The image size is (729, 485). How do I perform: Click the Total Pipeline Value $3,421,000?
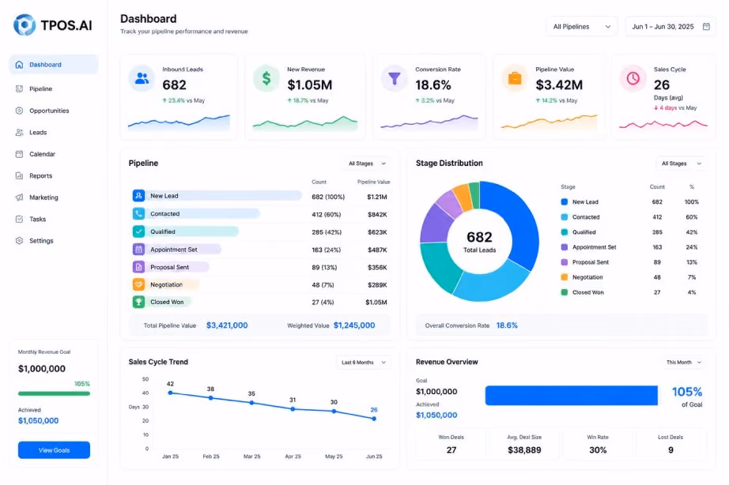[227, 325]
